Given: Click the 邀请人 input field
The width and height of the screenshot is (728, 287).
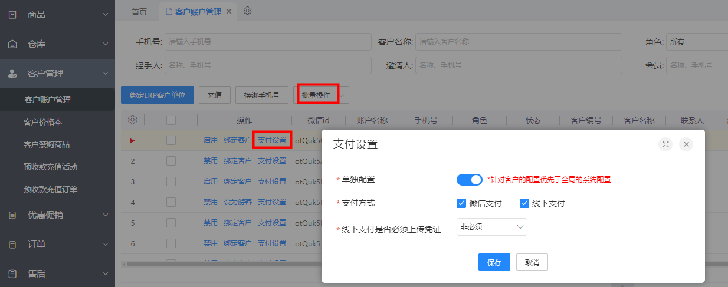Looking at the screenshot, I should [x=519, y=65].
